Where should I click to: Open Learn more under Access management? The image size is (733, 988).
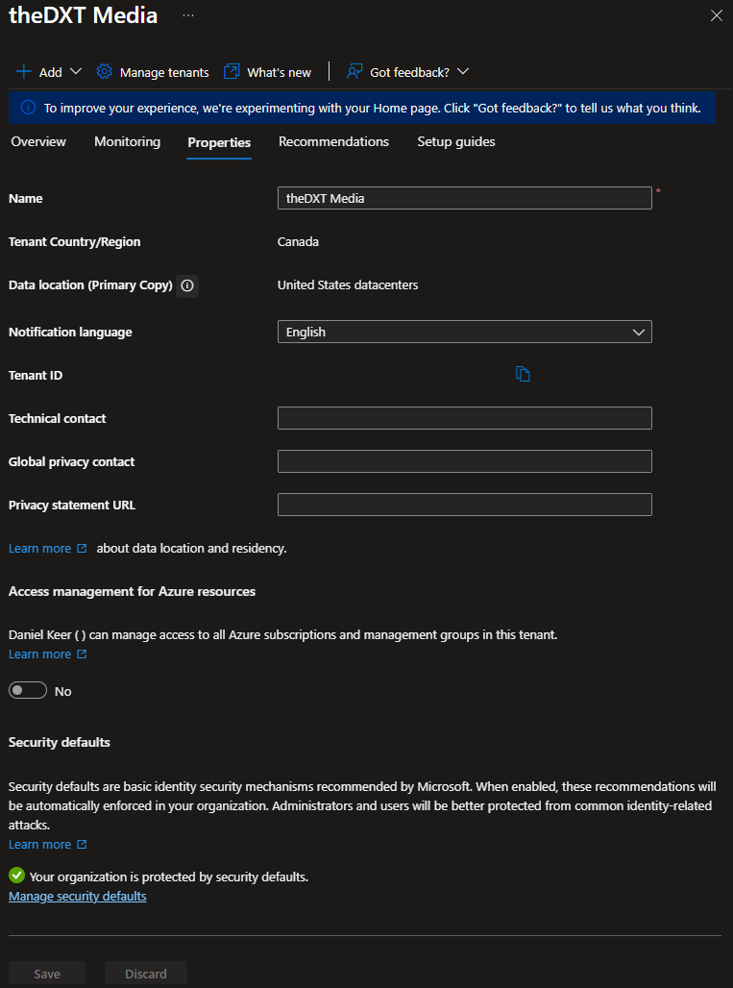click(x=48, y=655)
